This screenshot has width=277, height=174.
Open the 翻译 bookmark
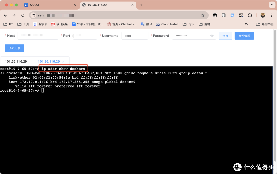tap(146, 24)
